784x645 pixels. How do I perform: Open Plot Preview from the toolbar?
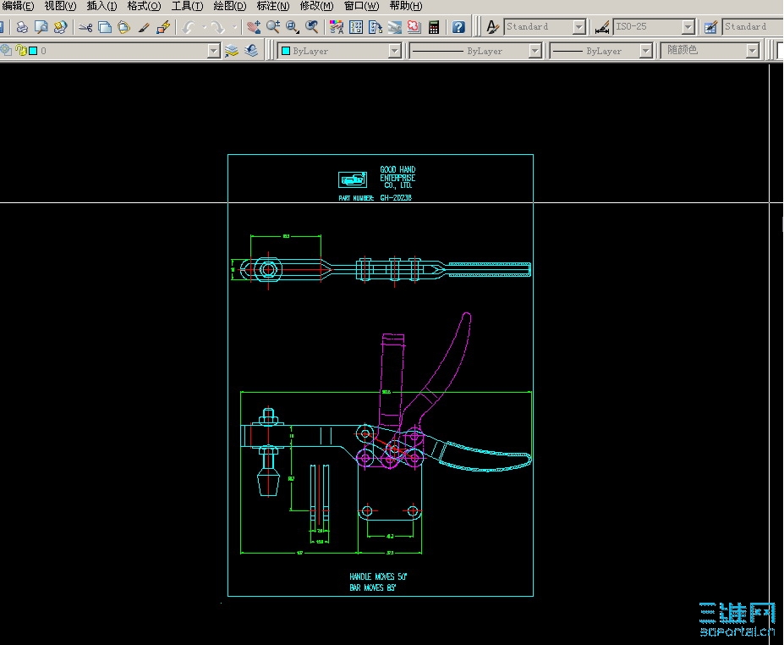click(x=41, y=27)
